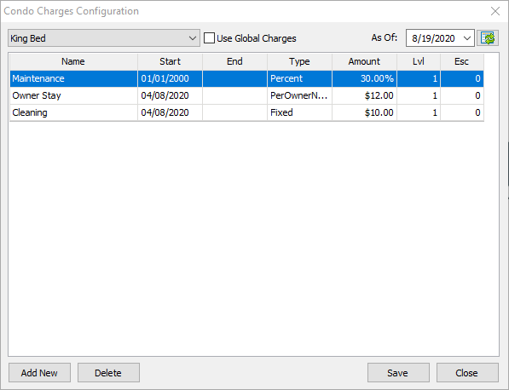Screen dimensions: 509x390
Task: Click the green refresh icon beside date
Action: pos(488,38)
